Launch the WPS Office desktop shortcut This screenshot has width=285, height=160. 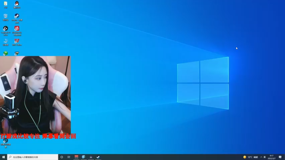pyautogui.click(x=17, y=42)
